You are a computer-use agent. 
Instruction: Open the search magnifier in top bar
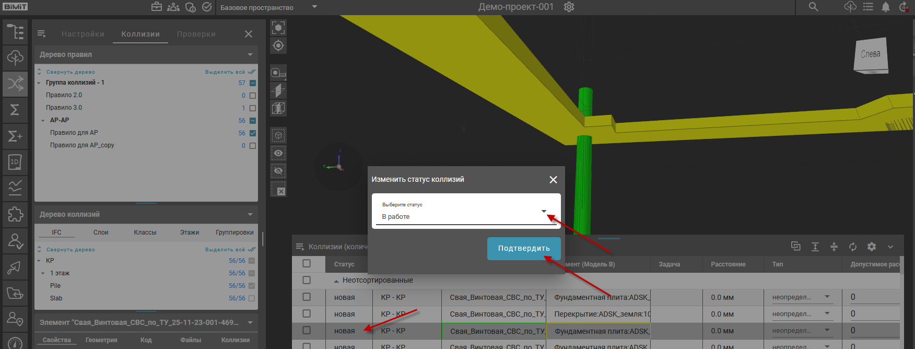click(x=813, y=7)
